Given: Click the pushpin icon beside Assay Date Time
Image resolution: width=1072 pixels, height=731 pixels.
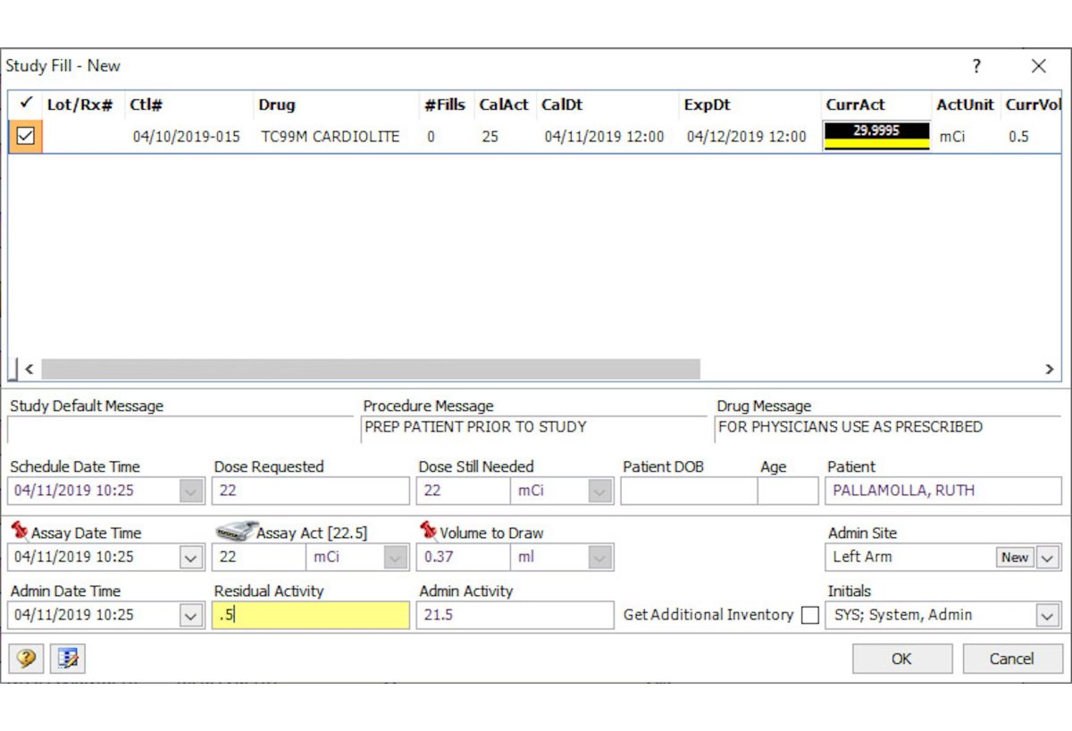Looking at the screenshot, I should [20, 531].
